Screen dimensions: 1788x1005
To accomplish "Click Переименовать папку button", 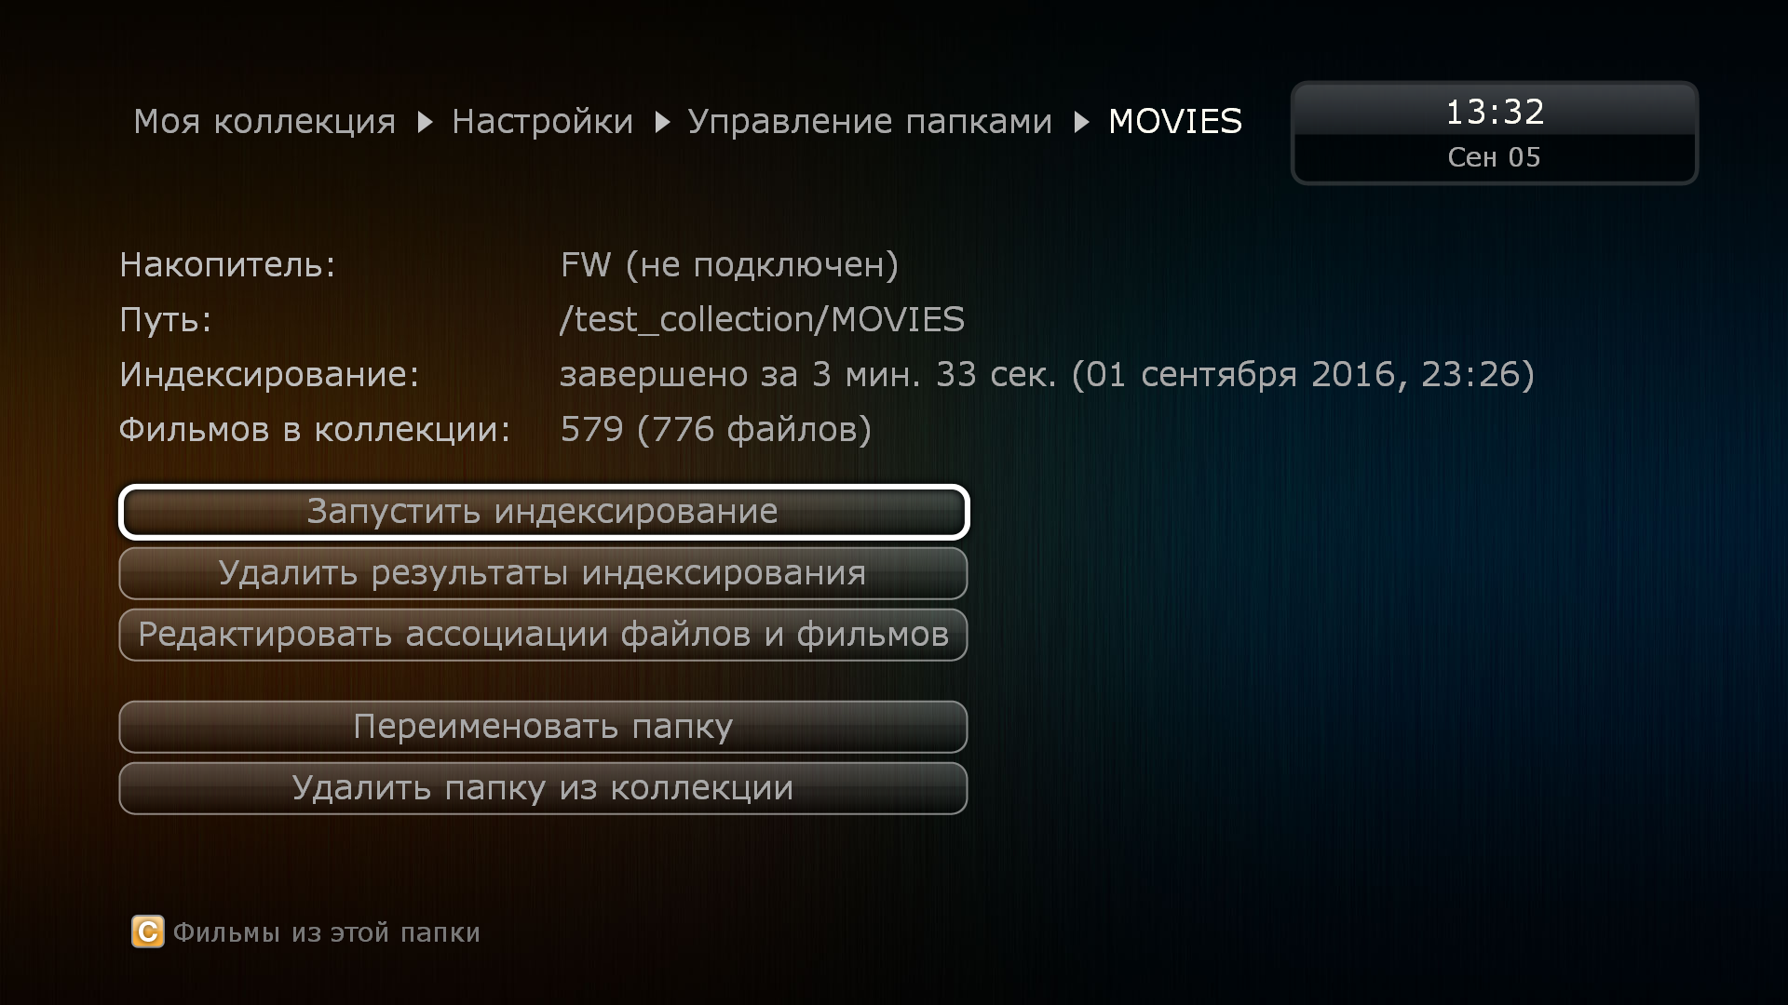I will pyautogui.click(x=544, y=724).
